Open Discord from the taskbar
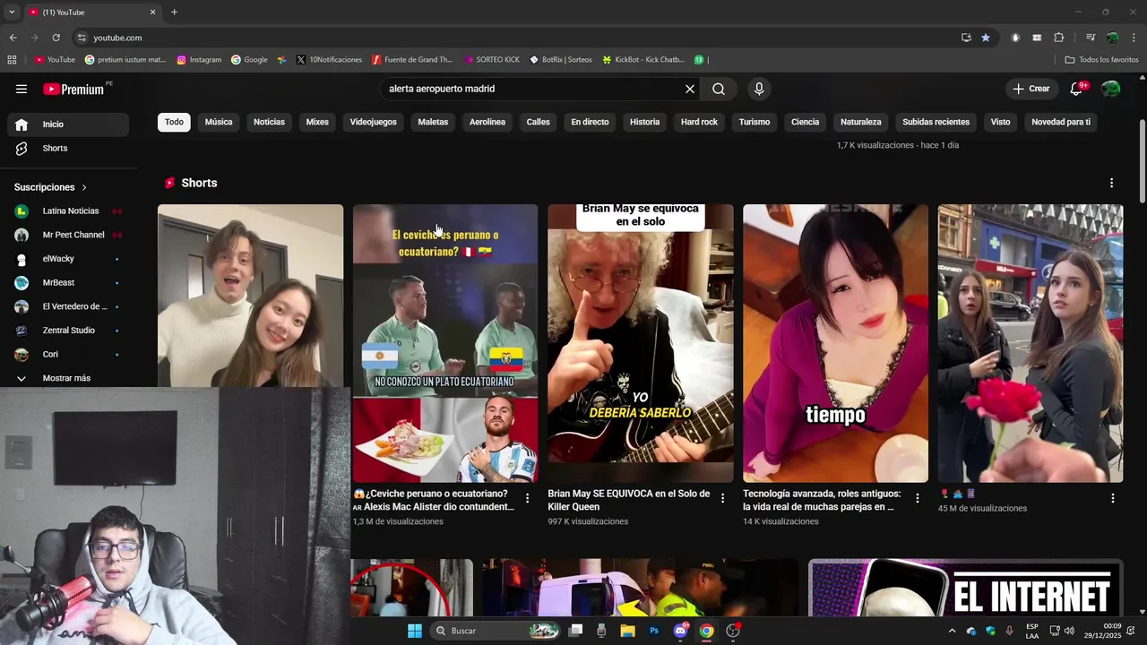The image size is (1147, 645). click(680, 631)
